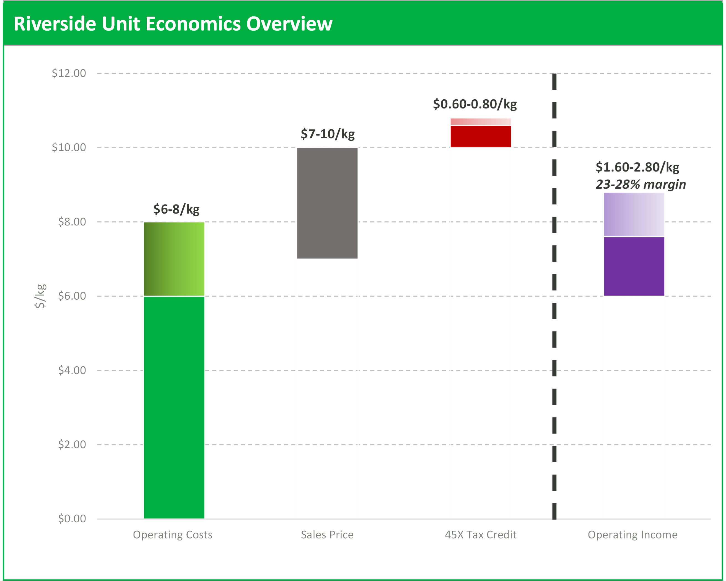The image size is (726, 581).
Task: Click the $7-10/kg data label
Action: tap(328, 134)
